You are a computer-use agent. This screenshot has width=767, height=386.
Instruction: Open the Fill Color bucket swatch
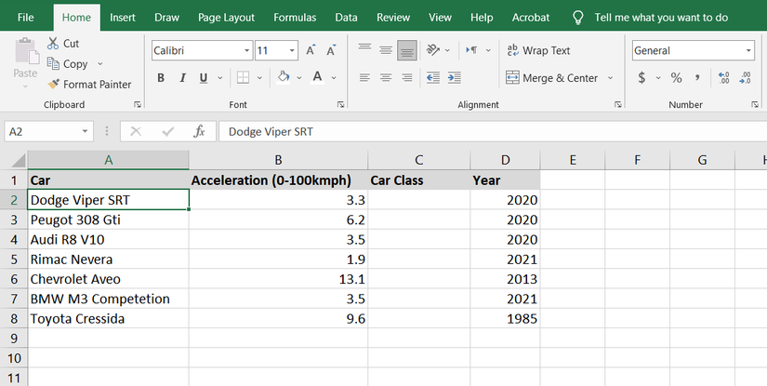point(284,78)
